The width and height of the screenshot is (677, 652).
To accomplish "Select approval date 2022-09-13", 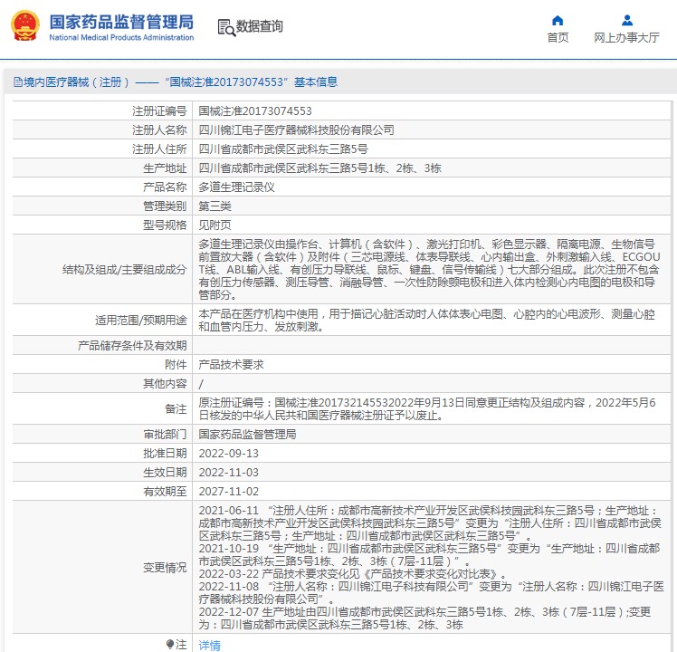I will [228, 454].
